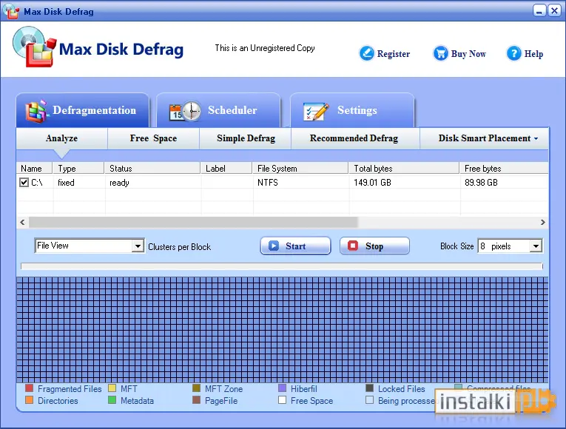Click the Fragmented Files red legend swatch
Screen dimensions: 566x429
[30, 388]
